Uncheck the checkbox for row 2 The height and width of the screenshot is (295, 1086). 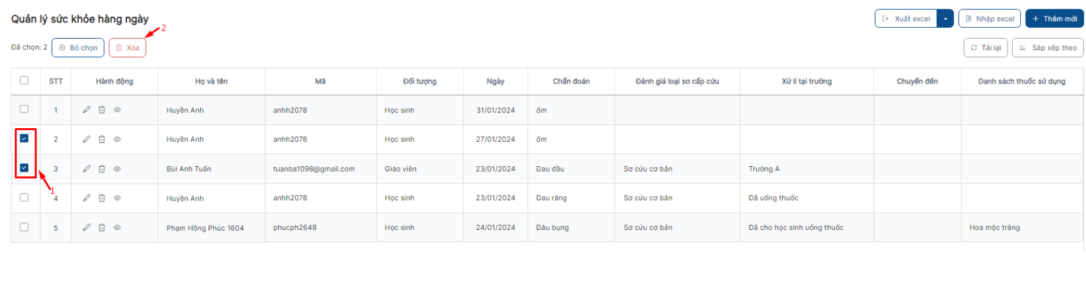click(x=24, y=138)
